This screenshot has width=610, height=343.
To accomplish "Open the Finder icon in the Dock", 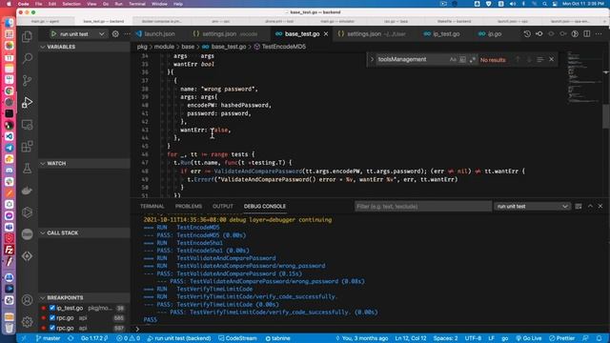I will pyautogui.click(x=10, y=23).
